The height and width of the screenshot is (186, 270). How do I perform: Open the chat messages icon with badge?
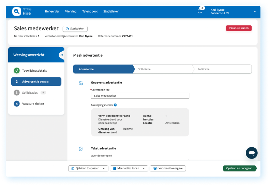(x=200, y=11)
